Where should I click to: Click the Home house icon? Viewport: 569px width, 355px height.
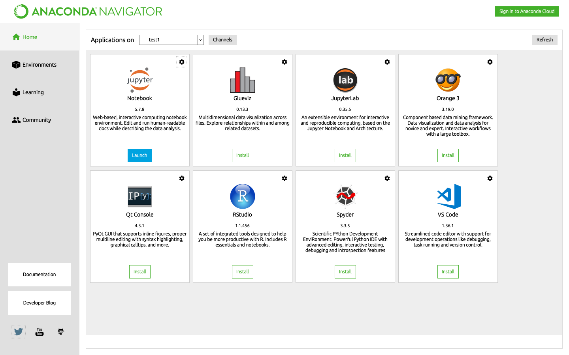point(16,37)
